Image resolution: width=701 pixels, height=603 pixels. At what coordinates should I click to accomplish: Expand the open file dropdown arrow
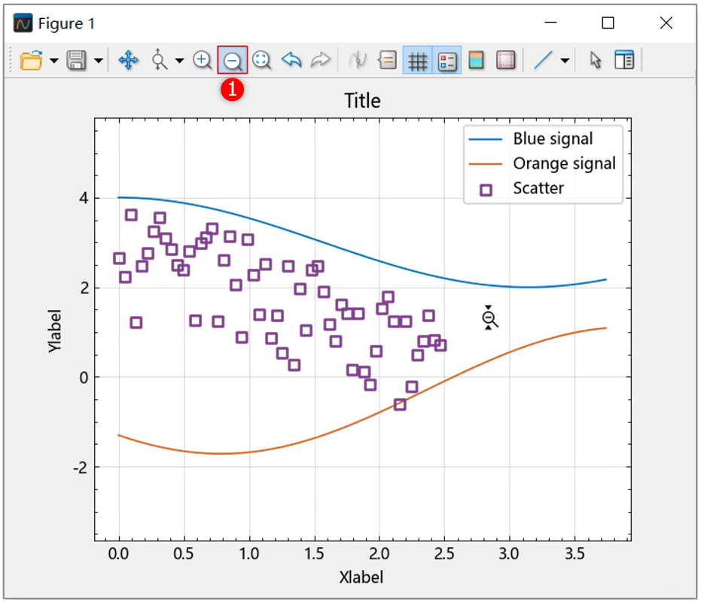(53, 61)
